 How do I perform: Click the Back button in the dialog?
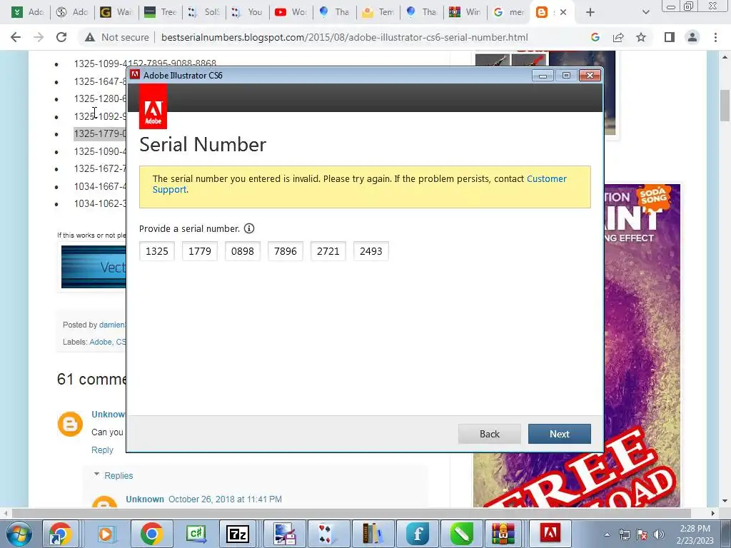pyautogui.click(x=490, y=434)
